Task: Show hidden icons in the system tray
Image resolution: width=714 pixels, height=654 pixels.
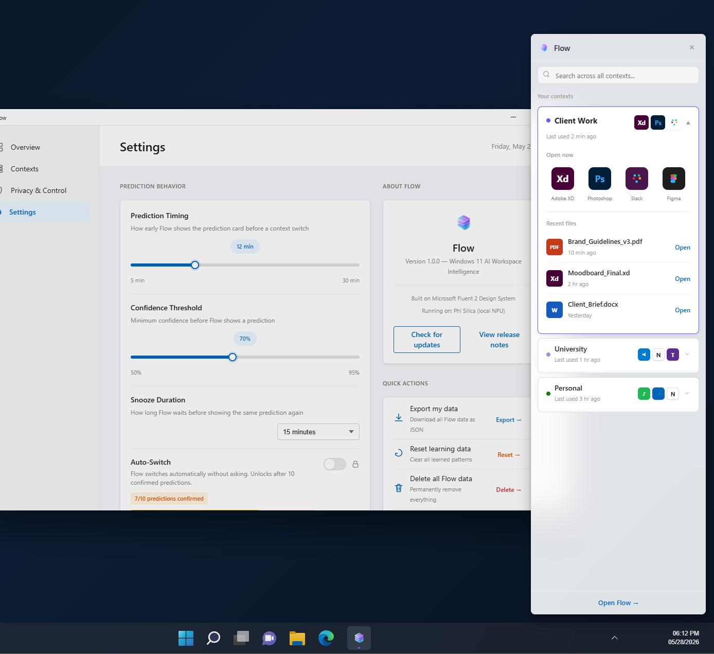Action: click(x=615, y=638)
